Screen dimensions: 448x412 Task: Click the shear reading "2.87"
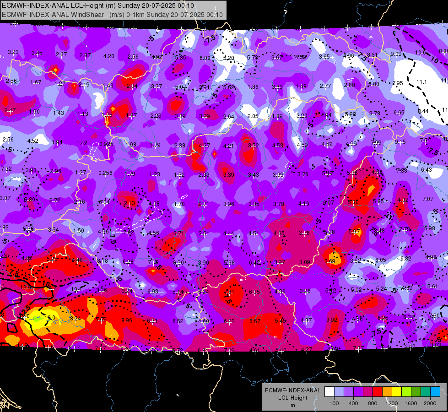[x=85, y=55]
